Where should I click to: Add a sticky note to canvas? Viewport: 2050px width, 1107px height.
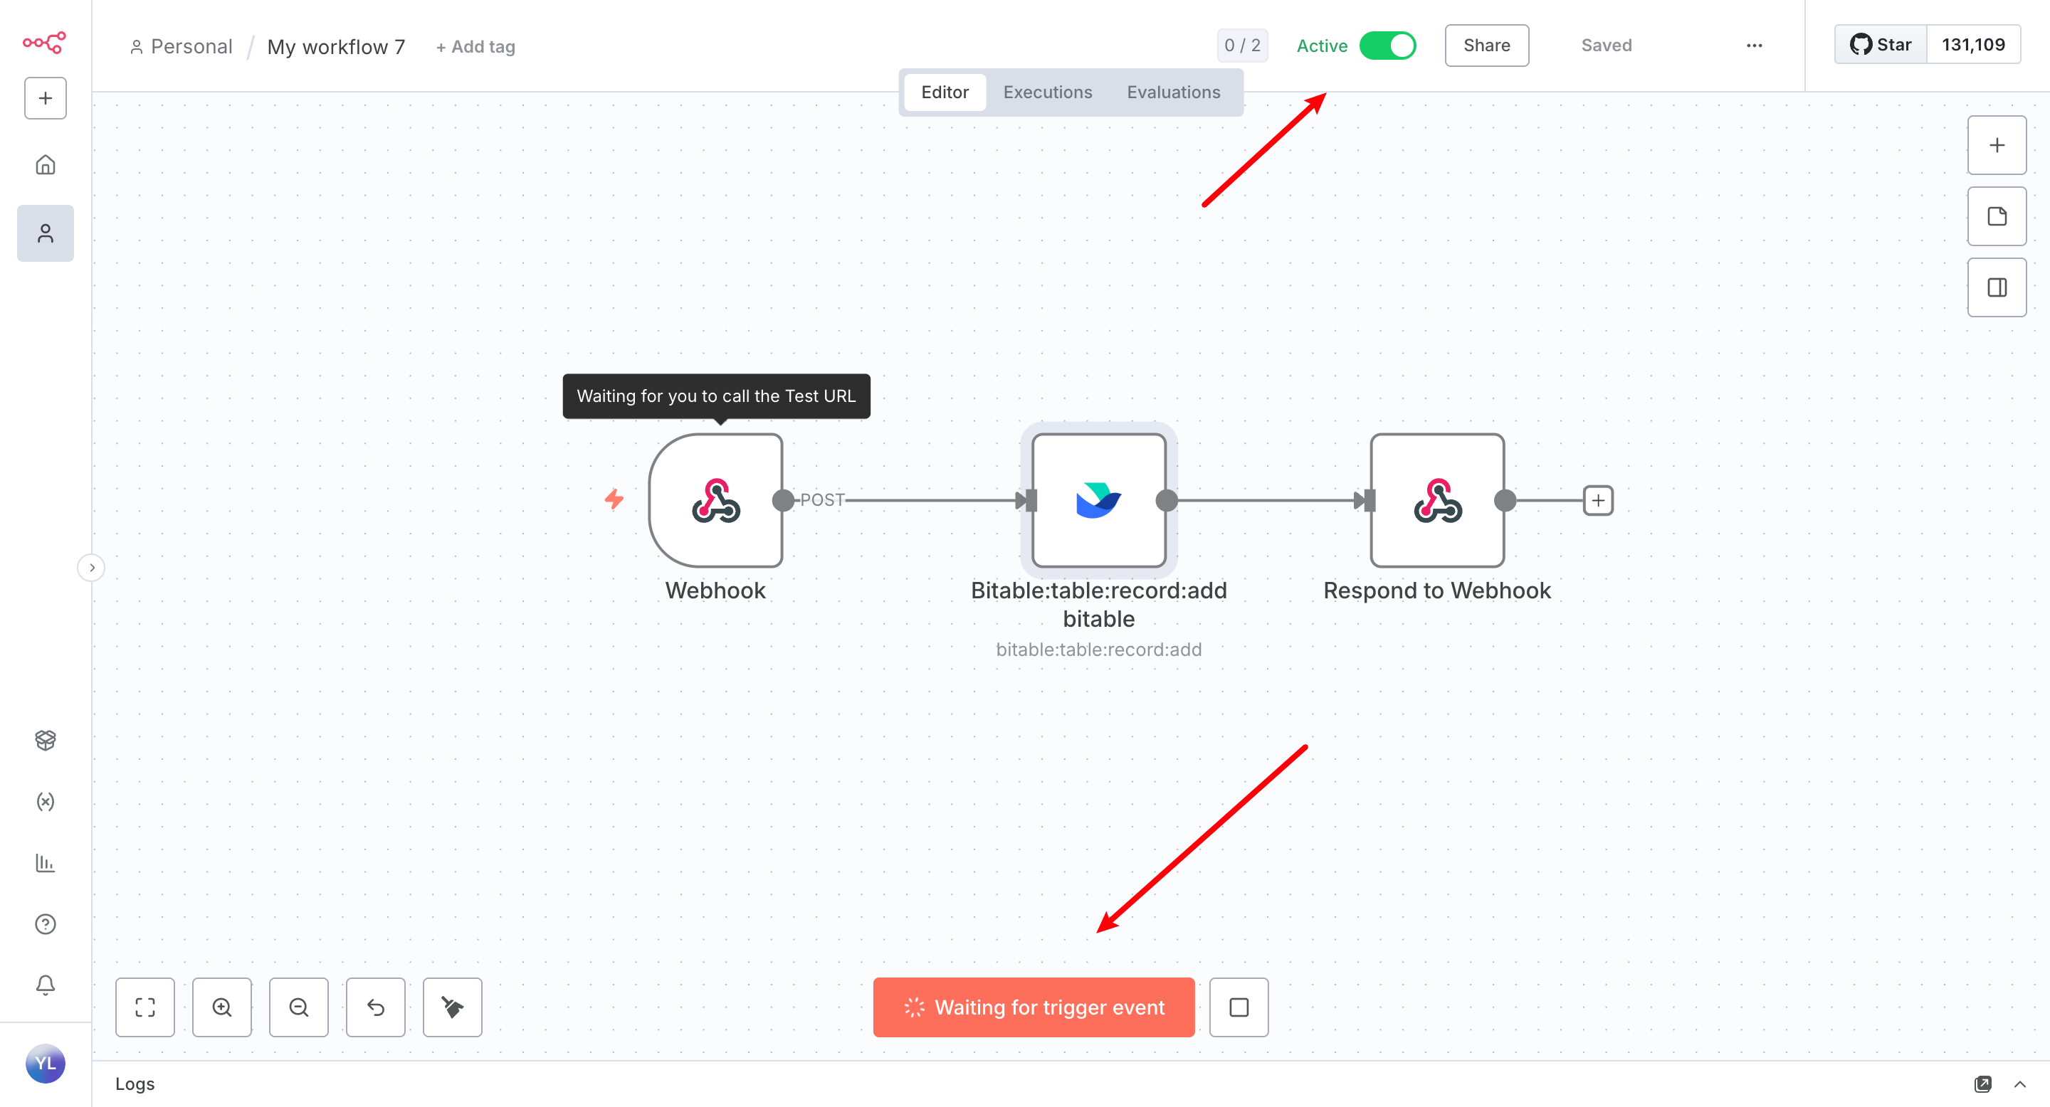[1996, 216]
